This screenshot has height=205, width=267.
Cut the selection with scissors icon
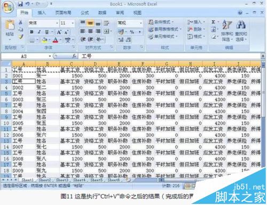(21, 22)
